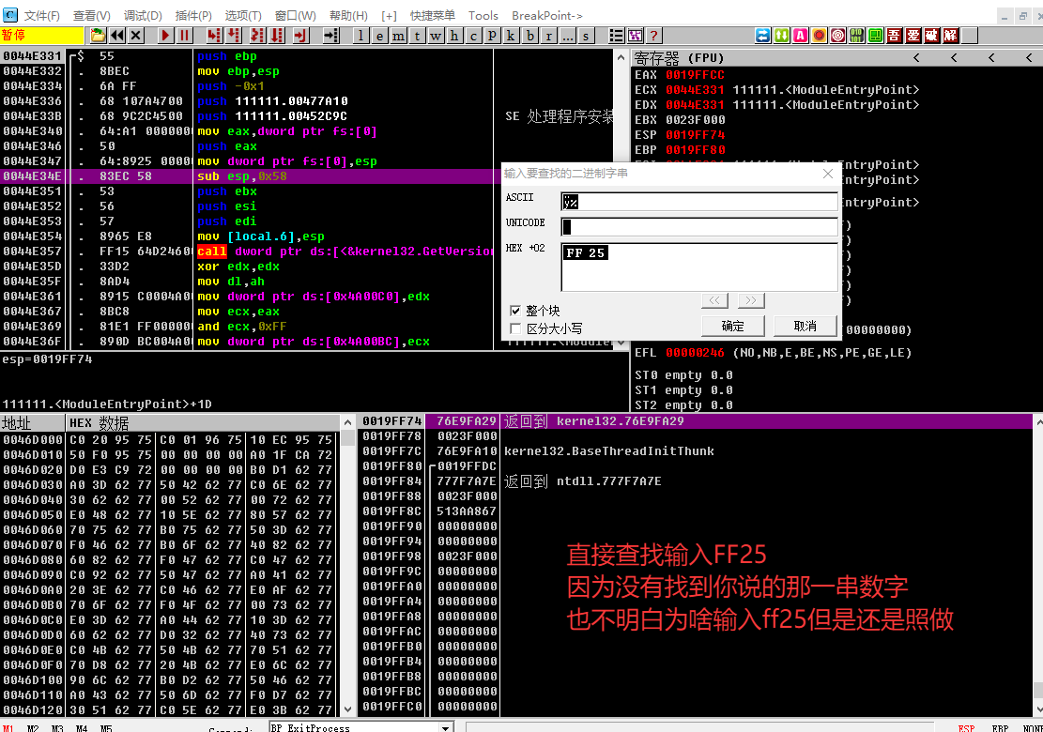
Task: Click the 确定 confirm button
Action: coord(732,326)
